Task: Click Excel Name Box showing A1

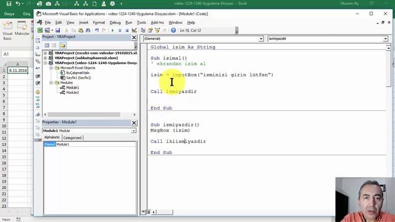Action: coord(17,54)
